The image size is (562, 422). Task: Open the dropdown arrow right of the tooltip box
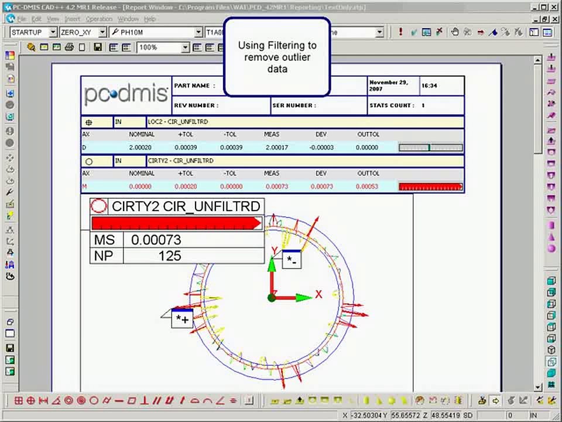click(x=379, y=32)
